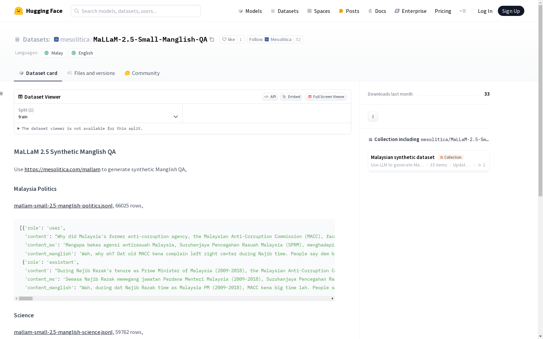Go to Models page
The height and width of the screenshot is (339, 543).
point(250,11)
